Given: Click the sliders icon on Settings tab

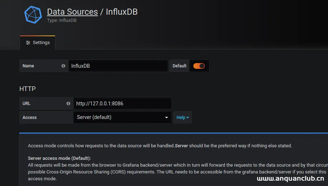Looking at the screenshot, I should coord(28,43).
